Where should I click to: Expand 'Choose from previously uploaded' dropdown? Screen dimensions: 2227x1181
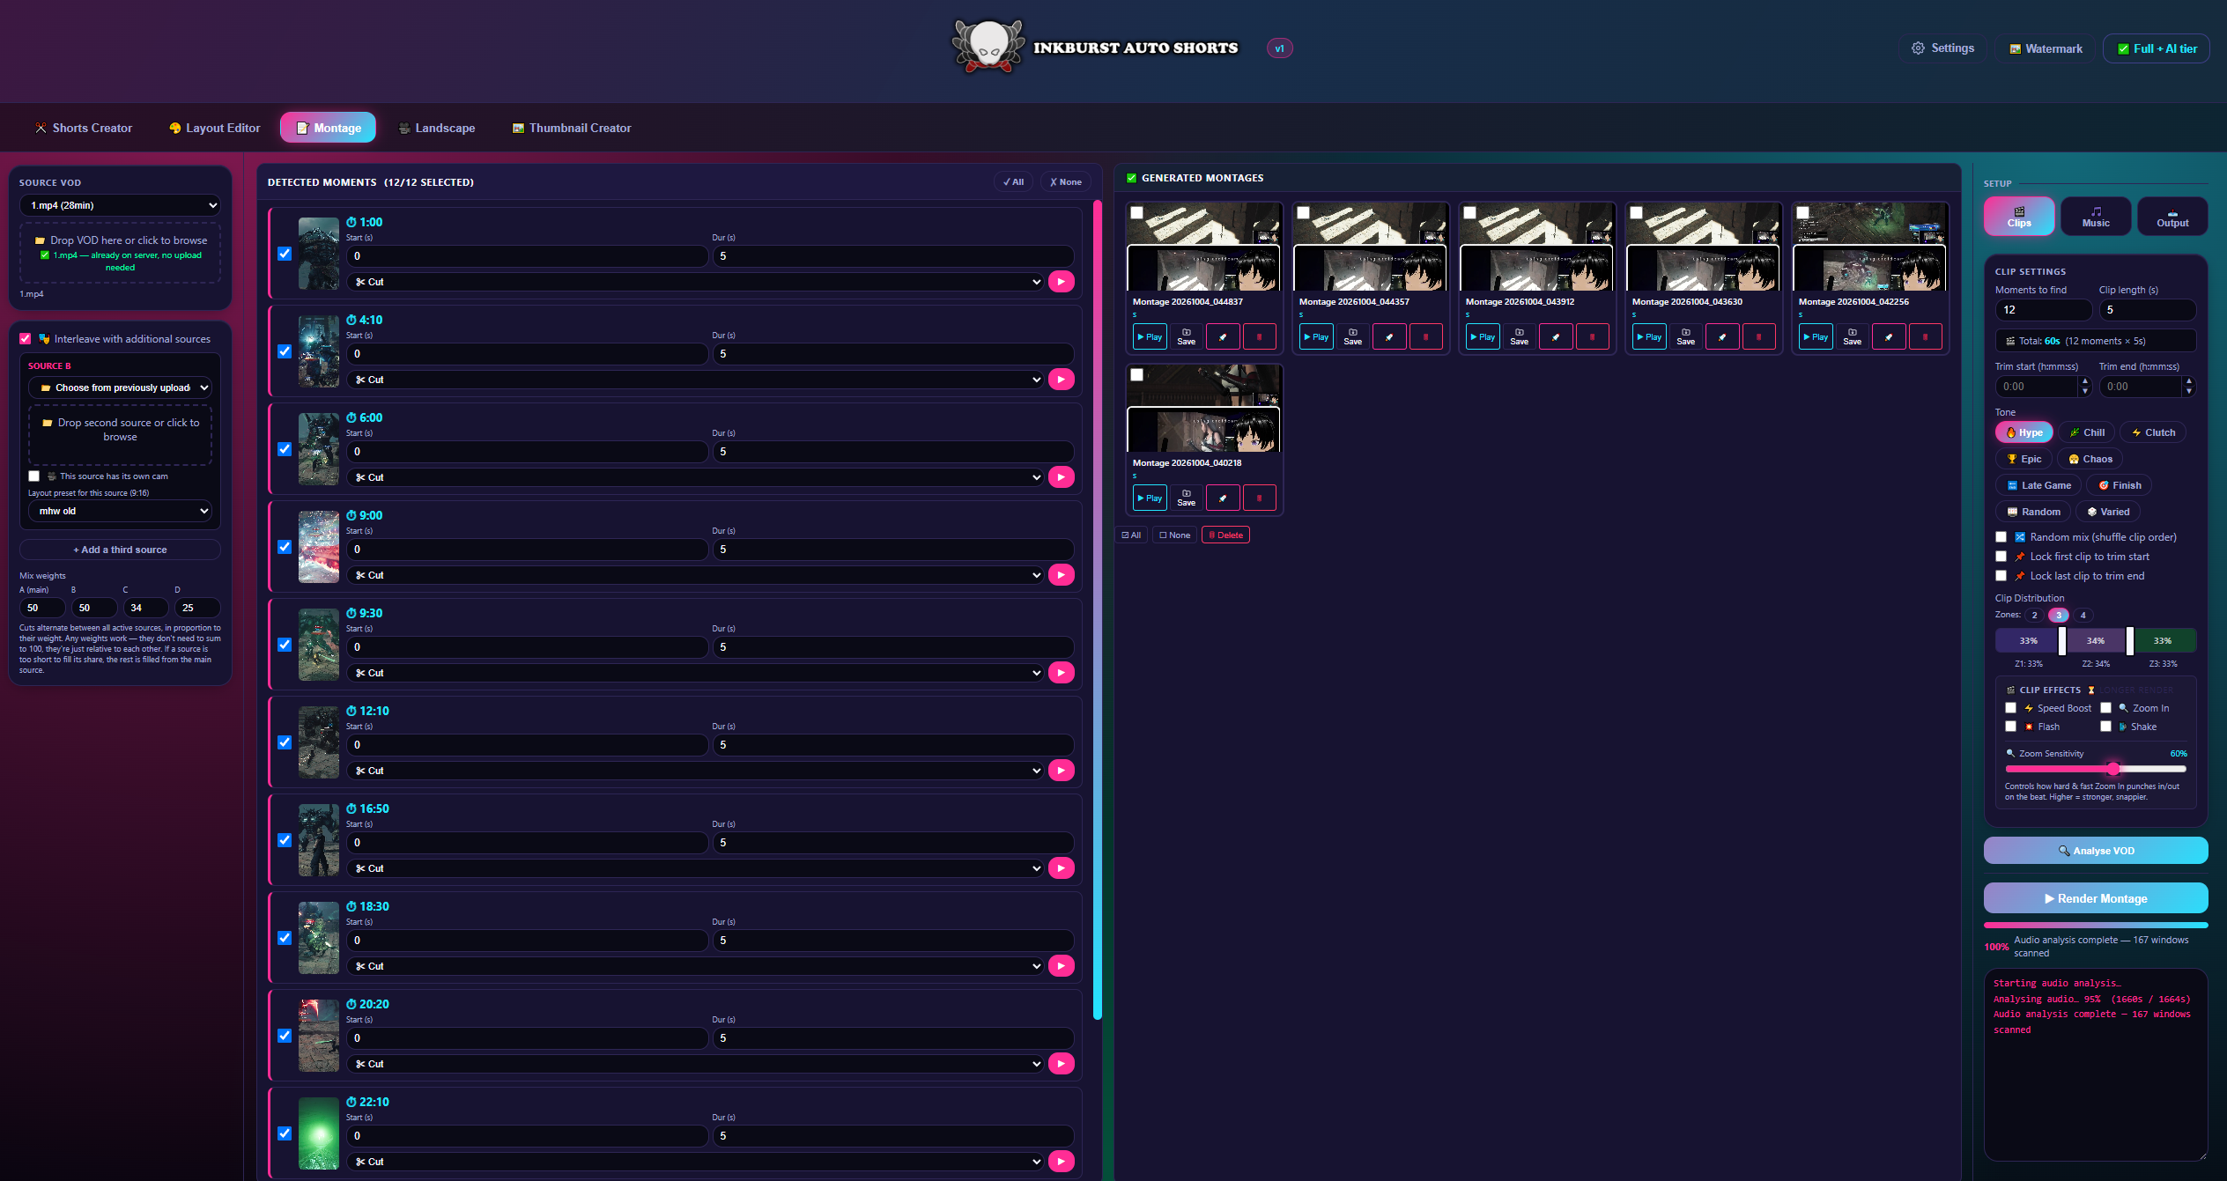[x=121, y=388]
